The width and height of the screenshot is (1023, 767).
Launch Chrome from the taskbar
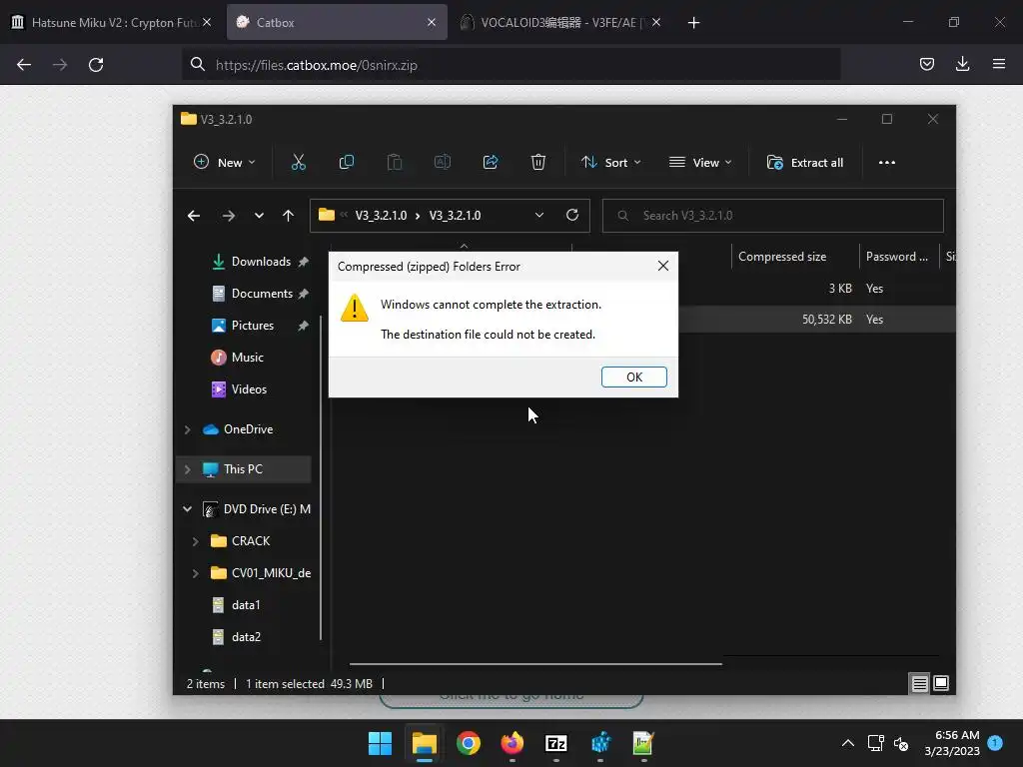(x=468, y=743)
